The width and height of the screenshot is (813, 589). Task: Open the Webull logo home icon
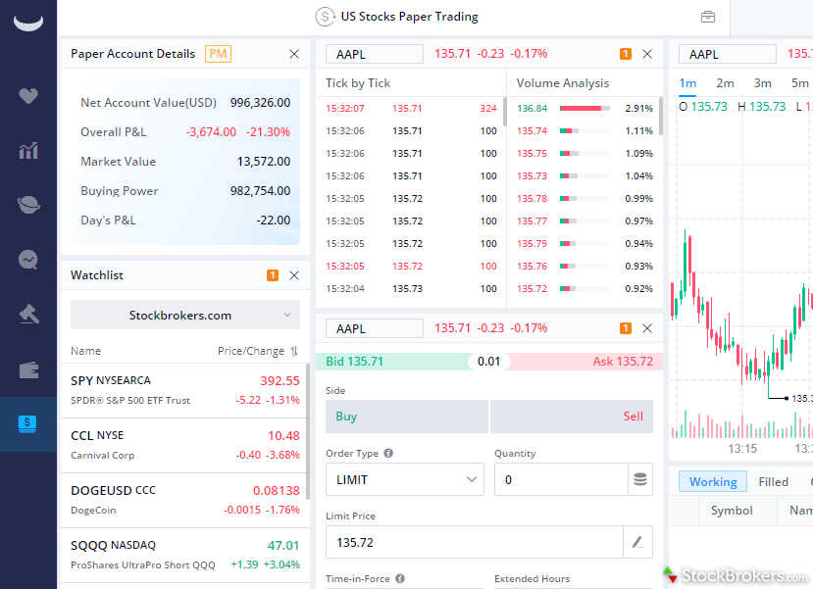pos(28,23)
